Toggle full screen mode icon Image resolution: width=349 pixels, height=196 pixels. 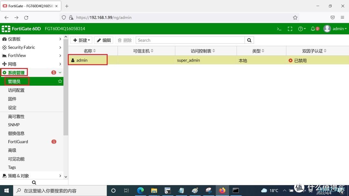pos(290,29)
